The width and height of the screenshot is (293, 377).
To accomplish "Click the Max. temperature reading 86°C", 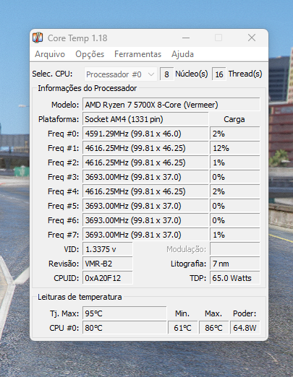I will click(x=213, y=328).
